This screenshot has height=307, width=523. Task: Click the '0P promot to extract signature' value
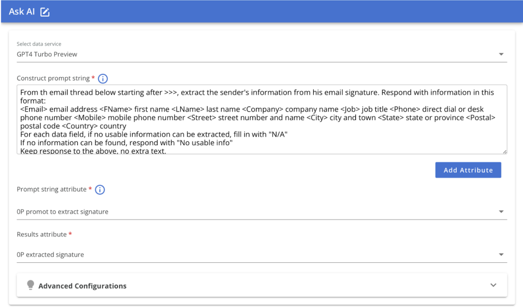pyautogui.click(x=63, y=212)
